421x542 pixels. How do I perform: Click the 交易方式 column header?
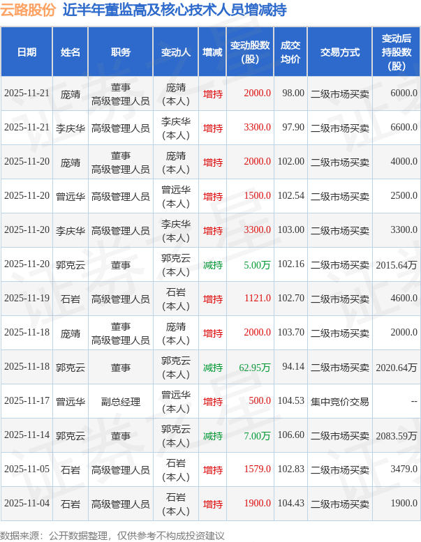[x=340, y=52]
